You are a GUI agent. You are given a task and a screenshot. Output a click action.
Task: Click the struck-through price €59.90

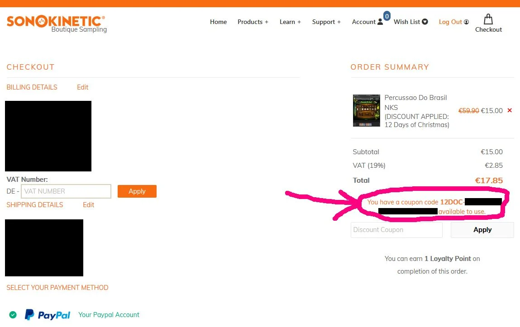pos(468,111)
